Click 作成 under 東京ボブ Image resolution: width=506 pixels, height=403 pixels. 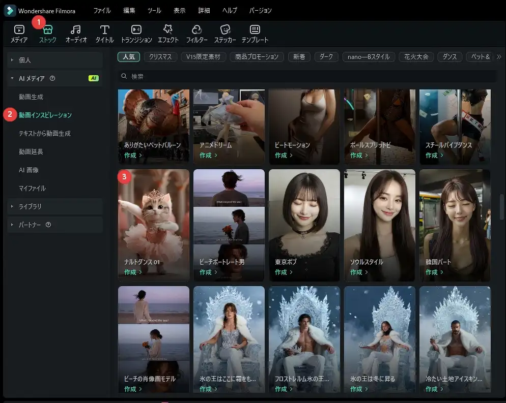coord(283,272)
